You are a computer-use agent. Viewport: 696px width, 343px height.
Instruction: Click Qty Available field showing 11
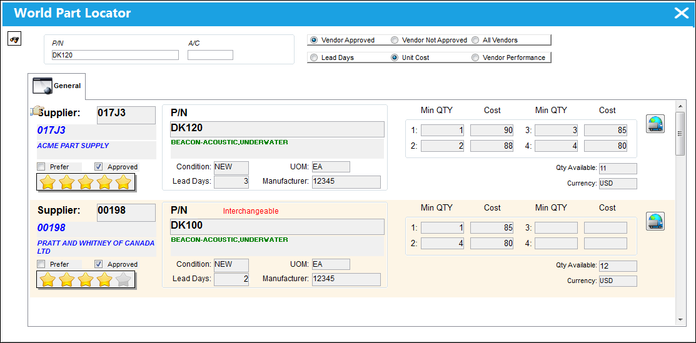(618, 169)
